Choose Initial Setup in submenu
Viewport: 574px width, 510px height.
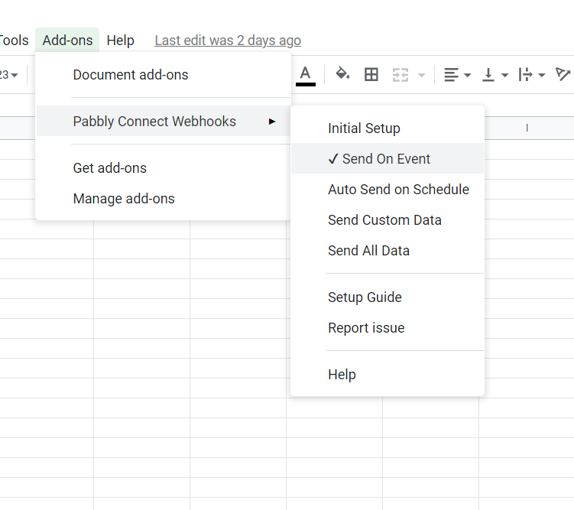pyautogui.click(x=388, y=128)
